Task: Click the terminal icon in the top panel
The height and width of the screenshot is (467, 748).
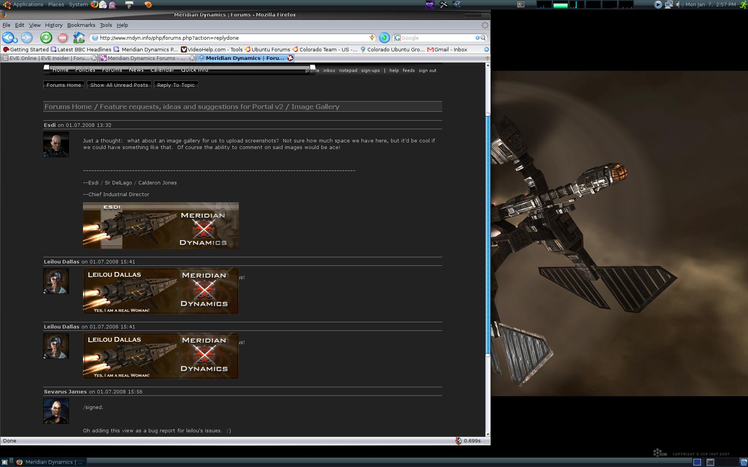Action: point(520,5)
